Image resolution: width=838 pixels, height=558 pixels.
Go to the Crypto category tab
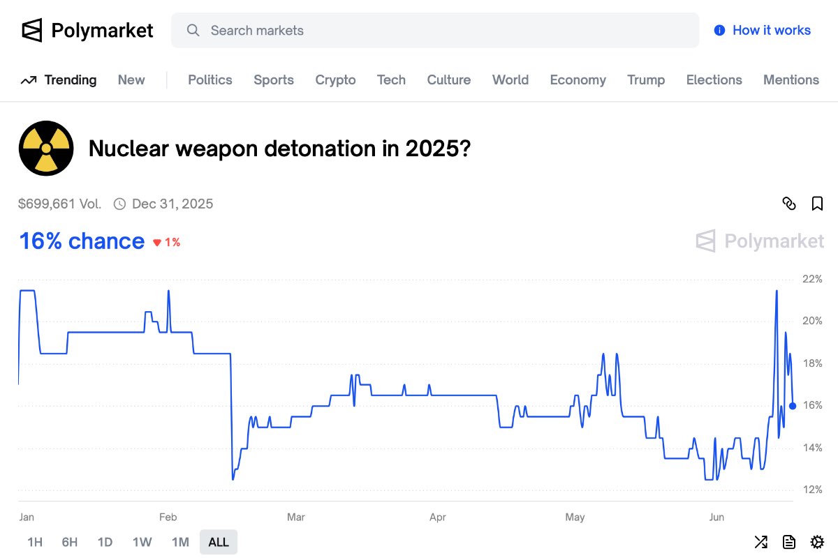(335, 80)
